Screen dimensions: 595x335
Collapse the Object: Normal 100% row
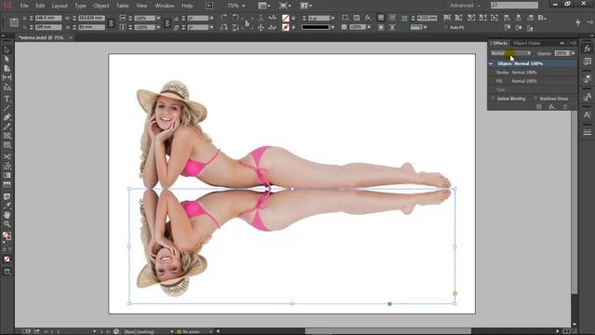pos(491,64)
